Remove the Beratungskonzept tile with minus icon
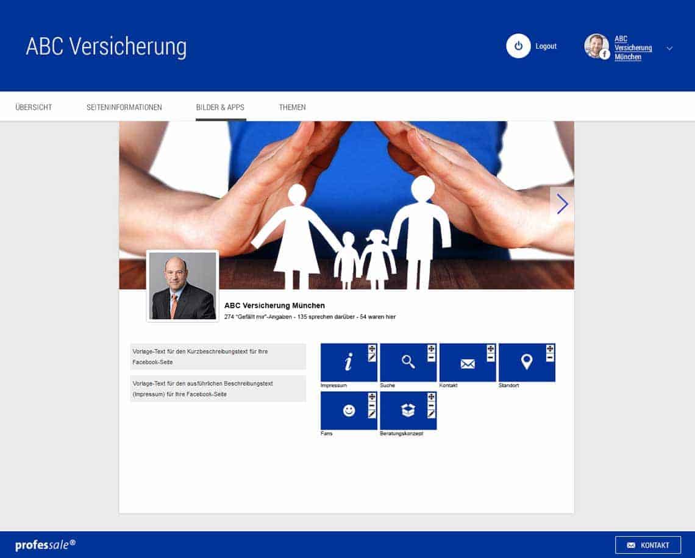The width and height of the screenshot is (695, 558). [431, 405]
